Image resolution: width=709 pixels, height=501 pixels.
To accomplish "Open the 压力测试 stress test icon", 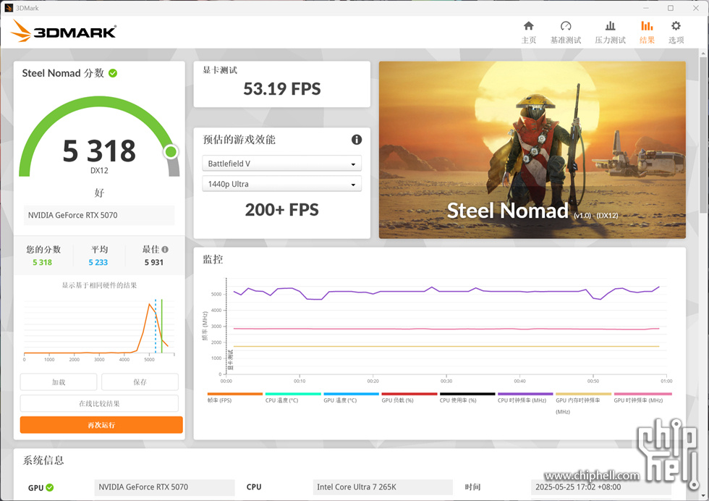I will 610,26.
